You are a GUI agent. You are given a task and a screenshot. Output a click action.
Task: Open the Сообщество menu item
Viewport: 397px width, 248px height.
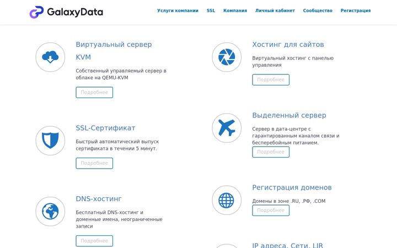click(318, 10)
